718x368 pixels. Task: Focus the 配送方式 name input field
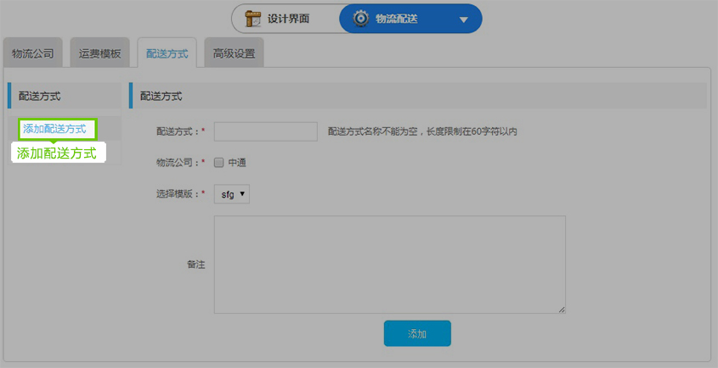[x=265, y=131]
